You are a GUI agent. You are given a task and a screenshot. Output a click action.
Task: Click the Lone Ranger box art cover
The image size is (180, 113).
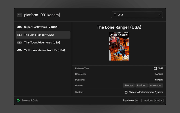(119, 46)
